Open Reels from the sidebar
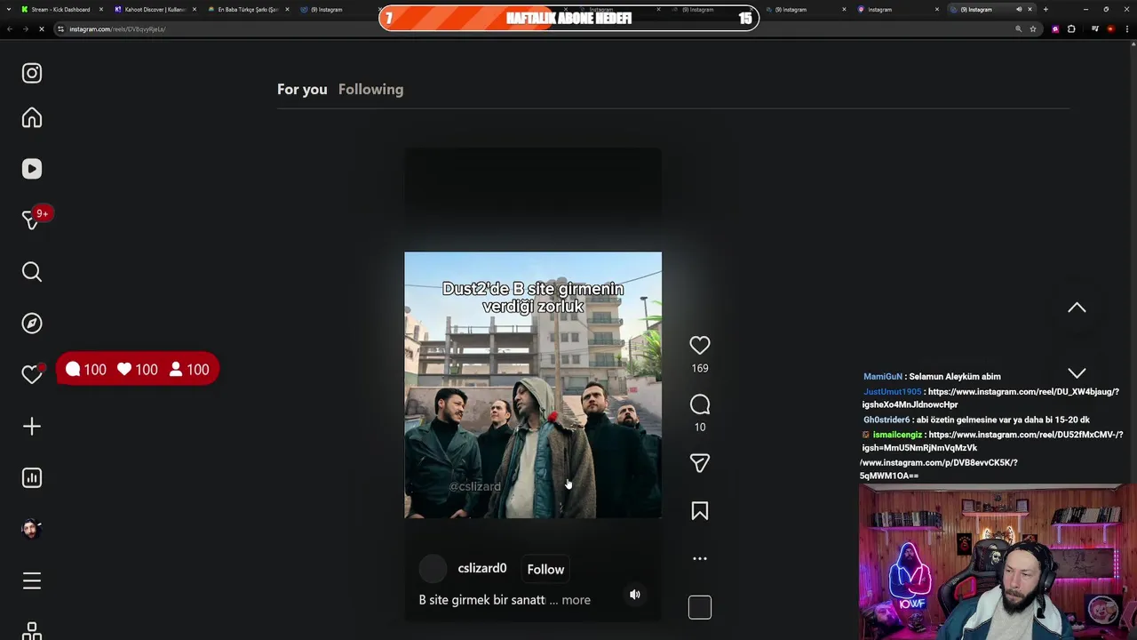This screenshot has width=1137, height=640. pyautogui.click(x=32, y=169)
